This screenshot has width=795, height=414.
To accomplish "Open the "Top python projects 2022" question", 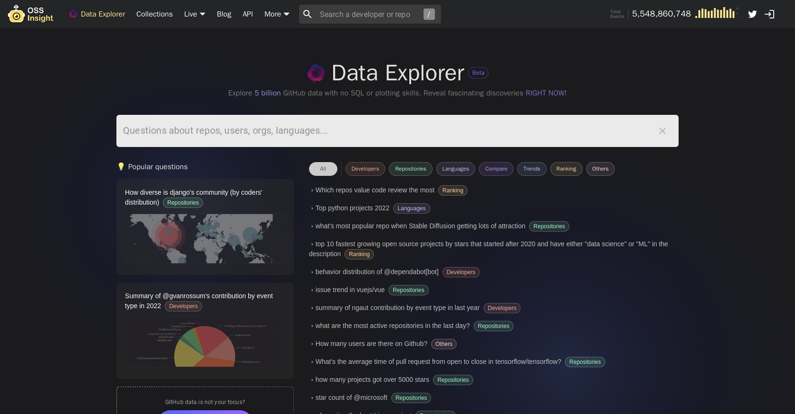I will pos(352,208).
